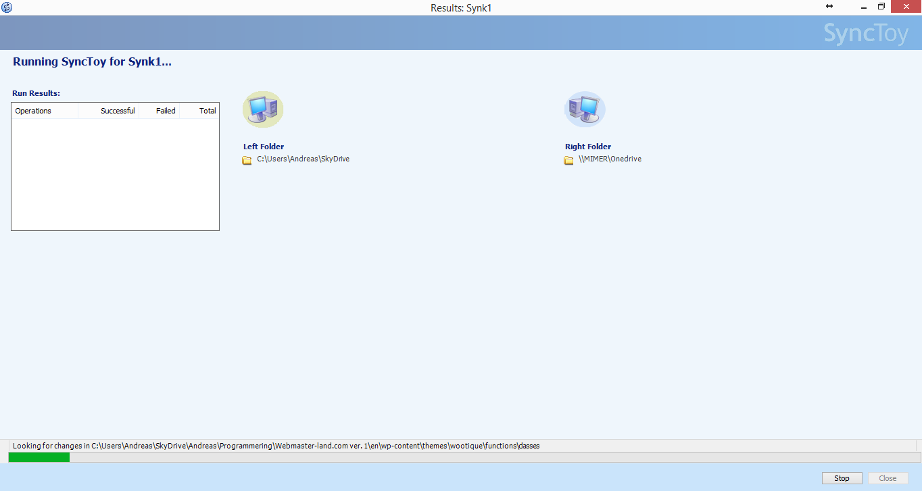Select the Operations column header
922x491 pixels.
coord(45,111)
